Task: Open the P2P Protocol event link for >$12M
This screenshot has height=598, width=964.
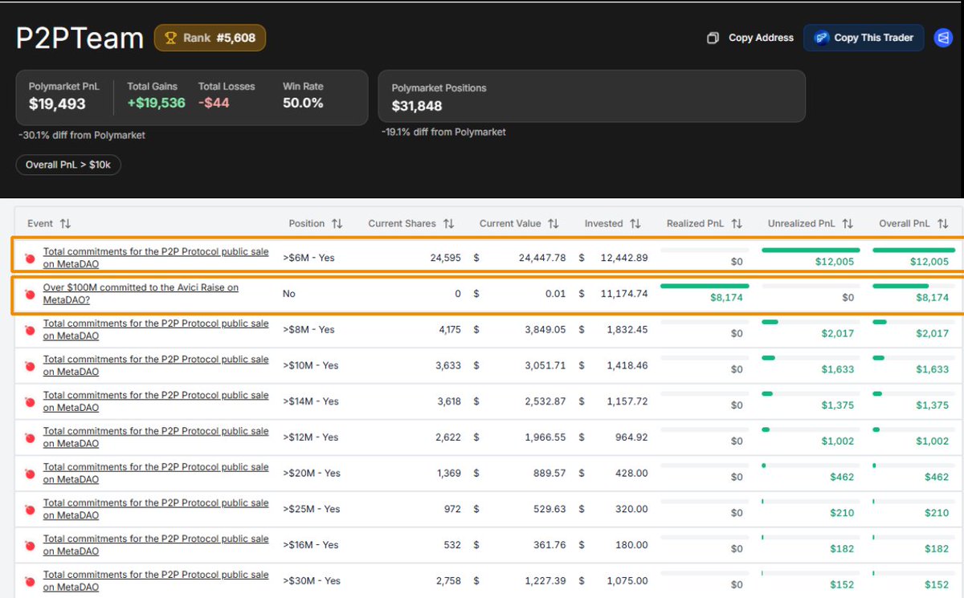Action: click(x=156, y=437)
